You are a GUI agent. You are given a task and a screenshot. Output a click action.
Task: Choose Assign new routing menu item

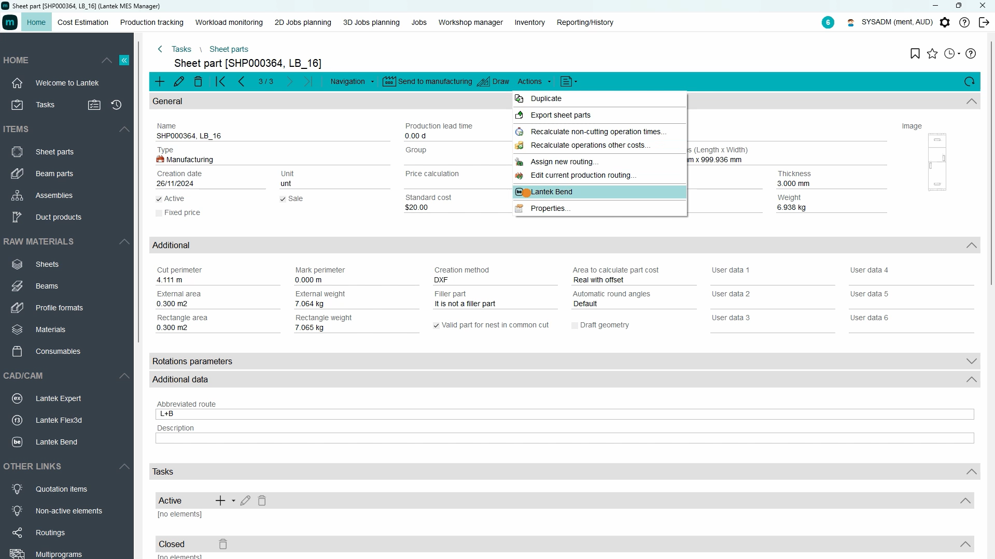point(600,162)
